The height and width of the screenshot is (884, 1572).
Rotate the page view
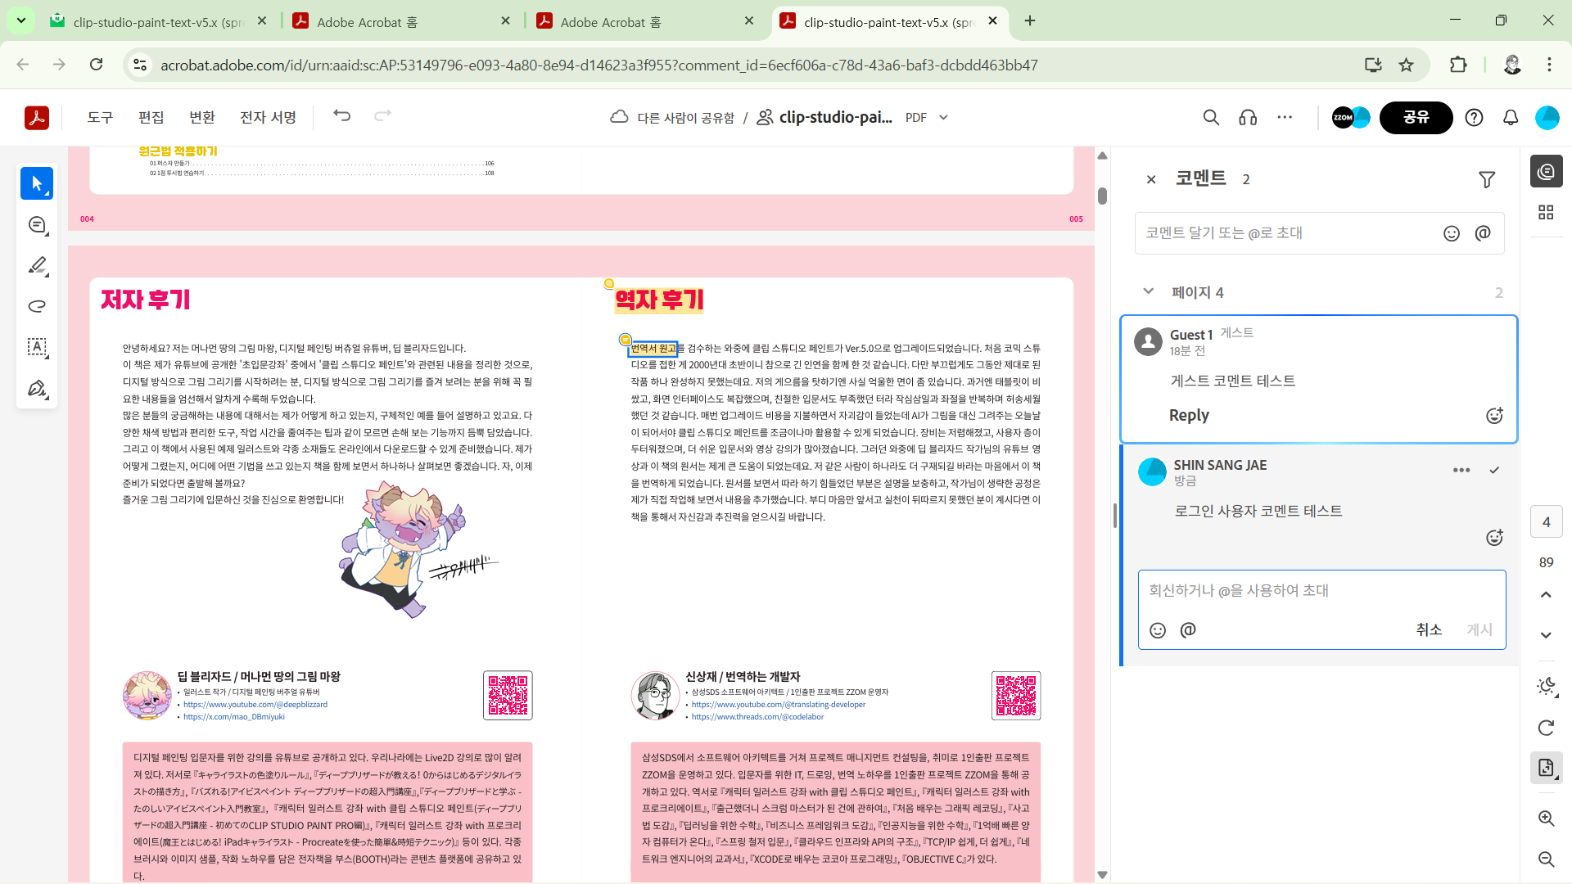pos(1546,728)
